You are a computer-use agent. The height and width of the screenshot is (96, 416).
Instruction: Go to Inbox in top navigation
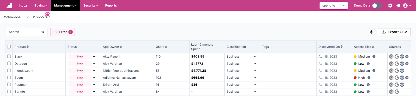click(23, 5)
